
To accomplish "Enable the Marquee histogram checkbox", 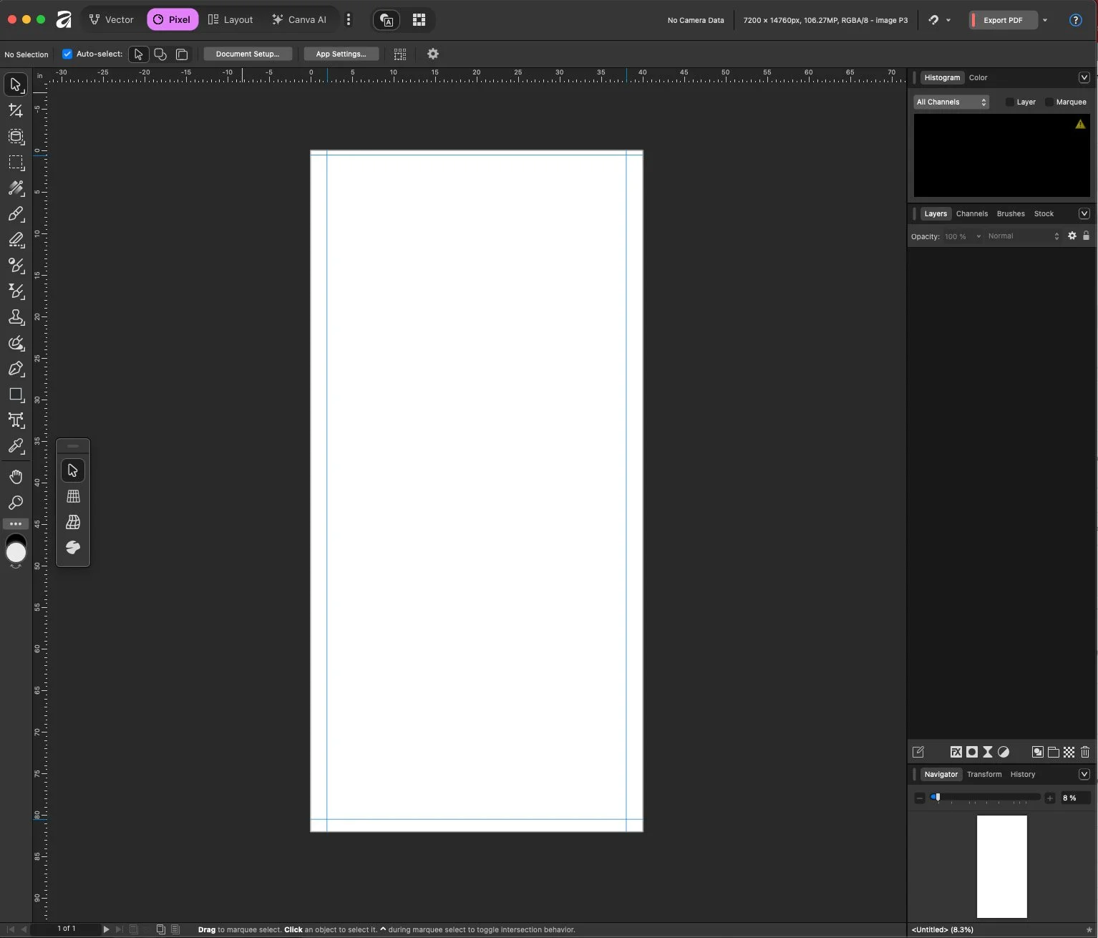I will coord(1048,102).
